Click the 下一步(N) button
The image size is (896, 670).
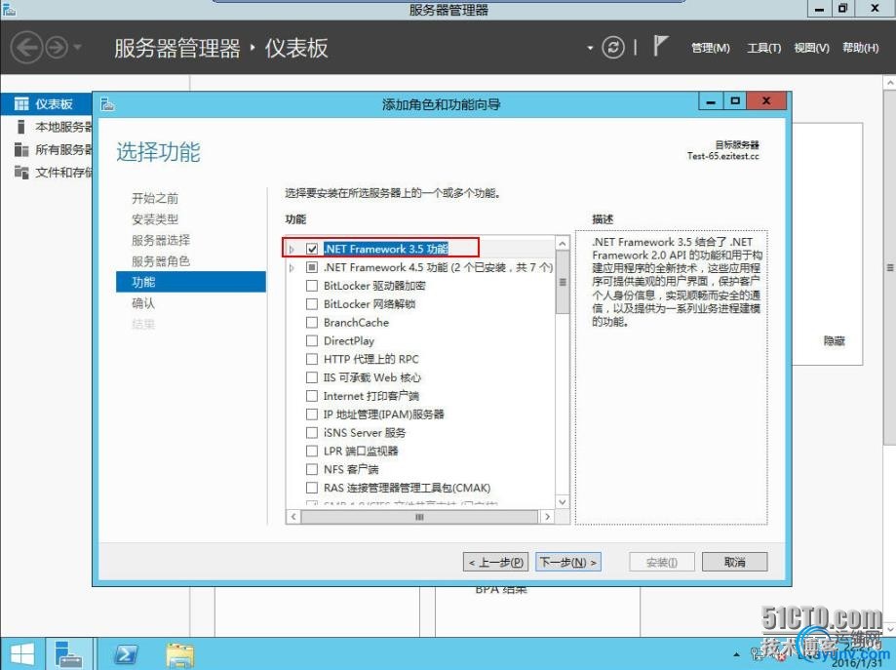pos(568,563)
